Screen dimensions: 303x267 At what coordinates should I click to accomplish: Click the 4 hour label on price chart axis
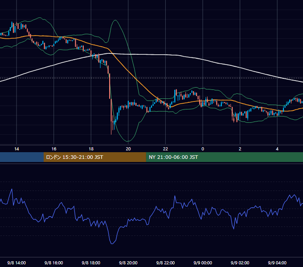[277, 149]
